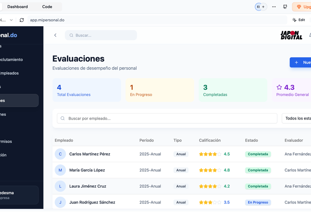Open Reclutamiento in the sidebar

click(11, 60)
